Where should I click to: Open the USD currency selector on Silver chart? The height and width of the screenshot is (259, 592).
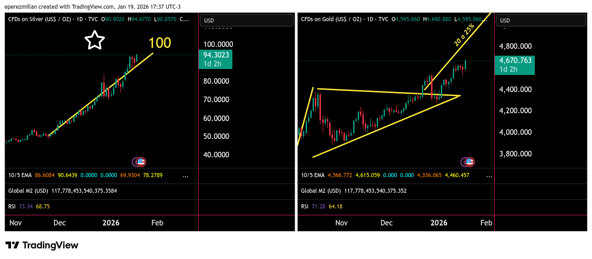247,20
